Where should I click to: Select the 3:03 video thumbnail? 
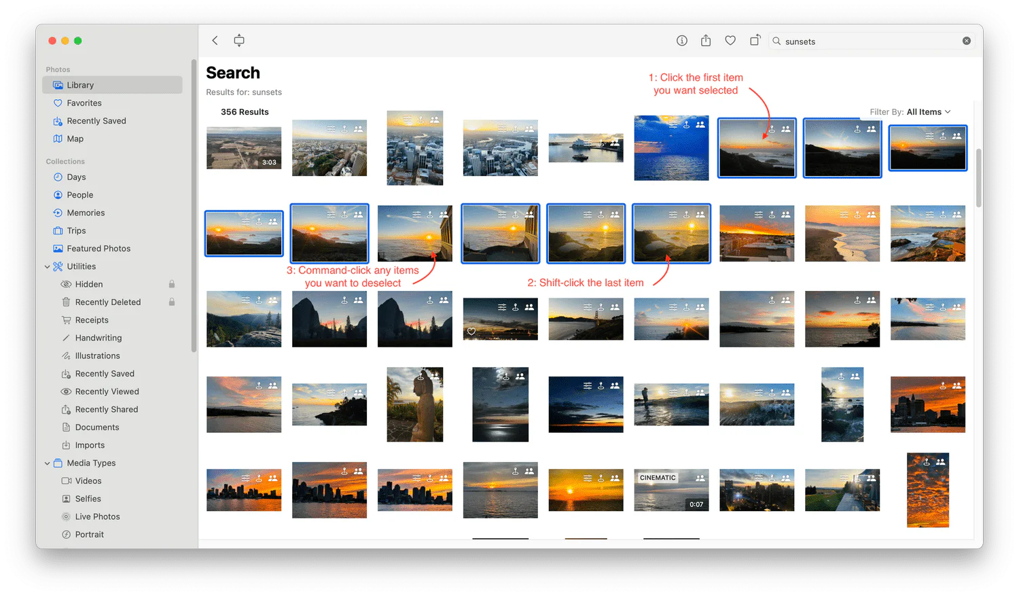[x=244, y=147]
